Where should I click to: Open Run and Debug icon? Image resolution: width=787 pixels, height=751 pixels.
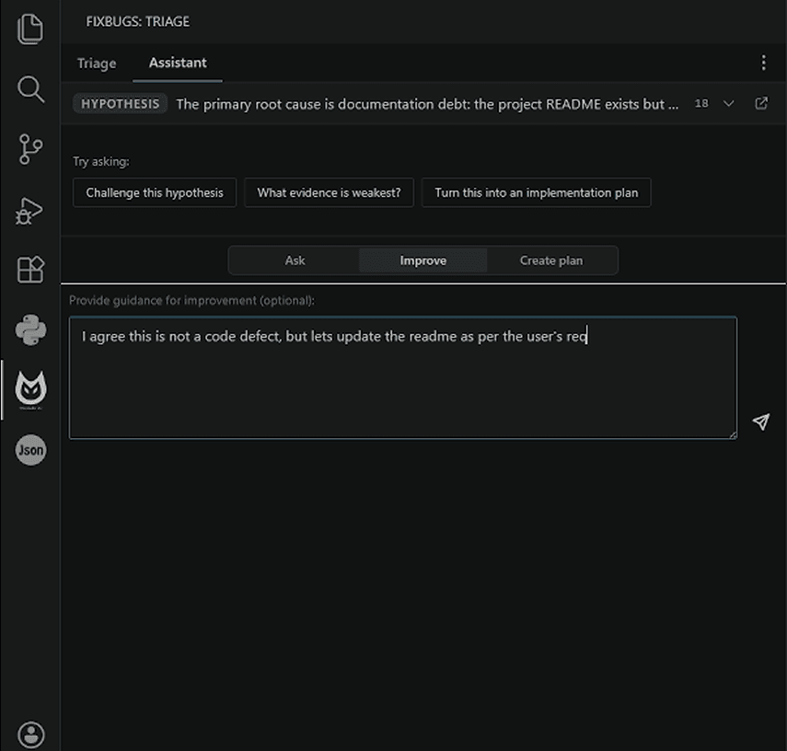pos(29,211)
